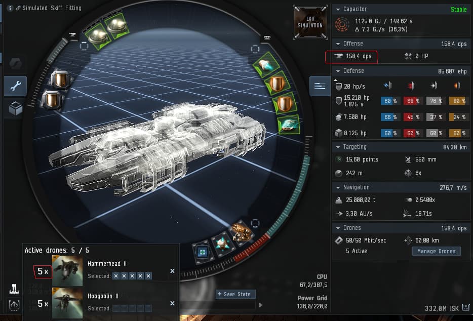Toggle the stats panel list icon
Image resolution: width=473 pixels, height=321 pixels.
pos(320,86)
